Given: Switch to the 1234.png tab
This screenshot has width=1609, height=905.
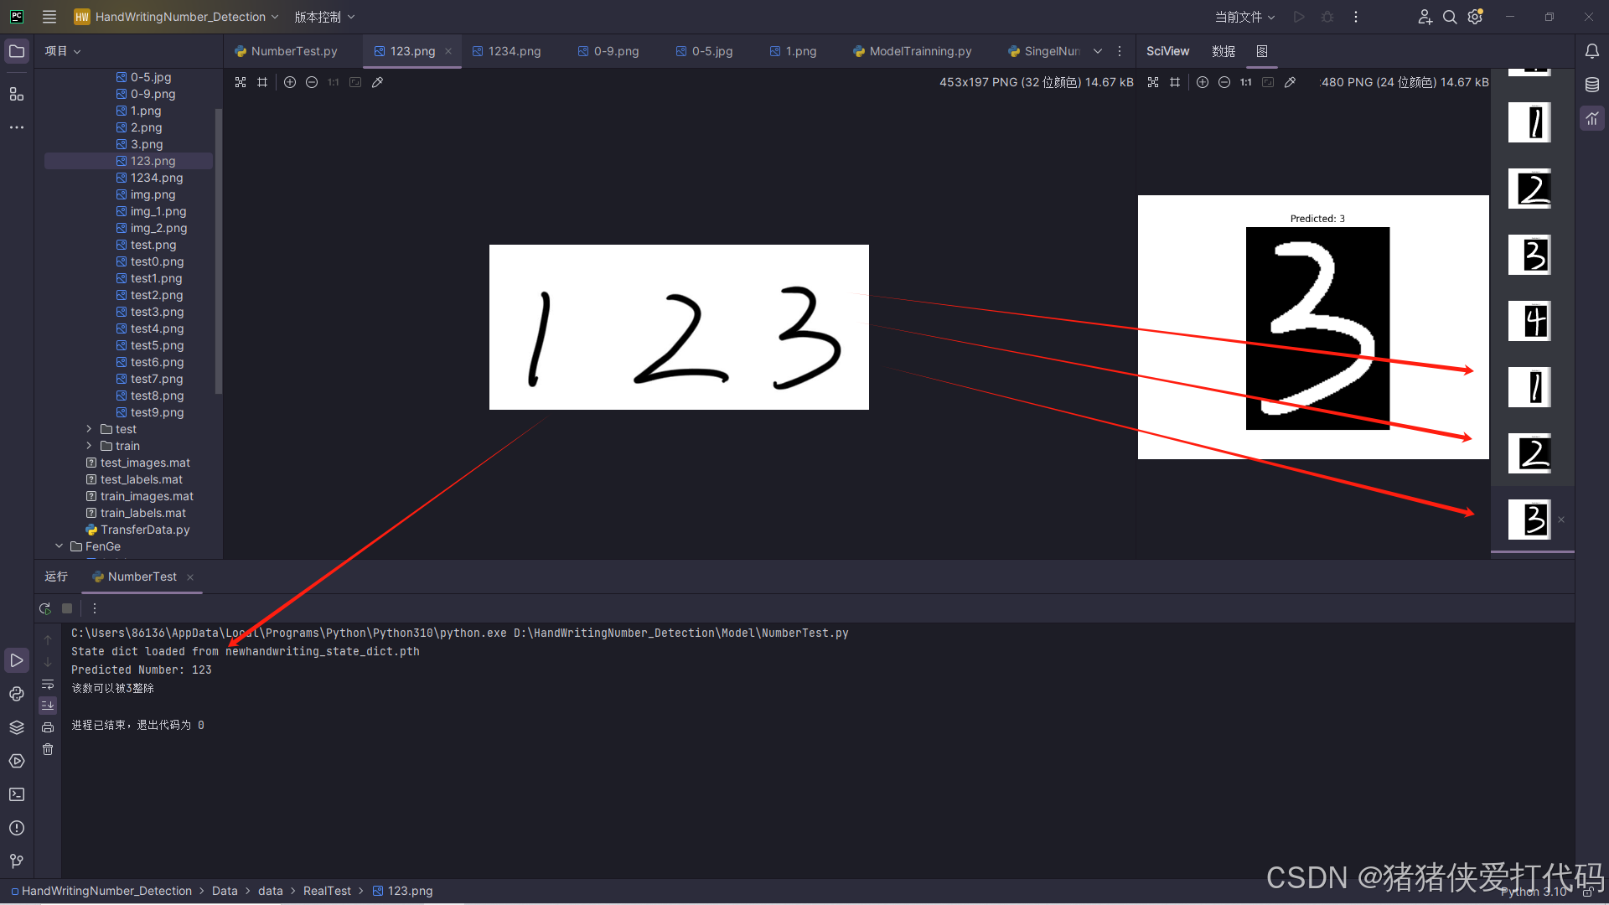Looking at the screenshot, I should (x=514, y=51).
